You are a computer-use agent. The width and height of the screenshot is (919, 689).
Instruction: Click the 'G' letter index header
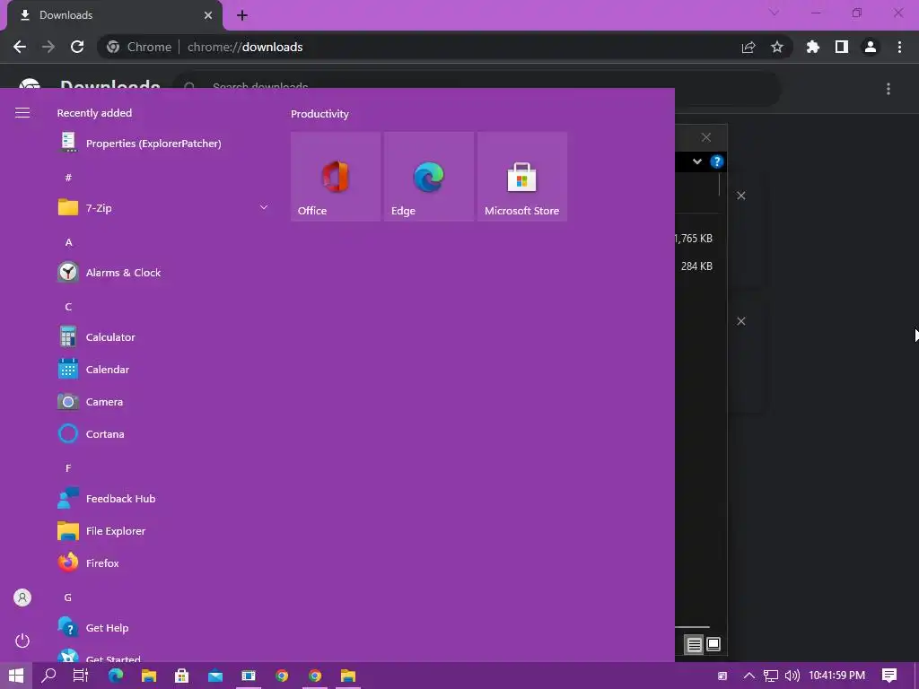click(68, 597)
